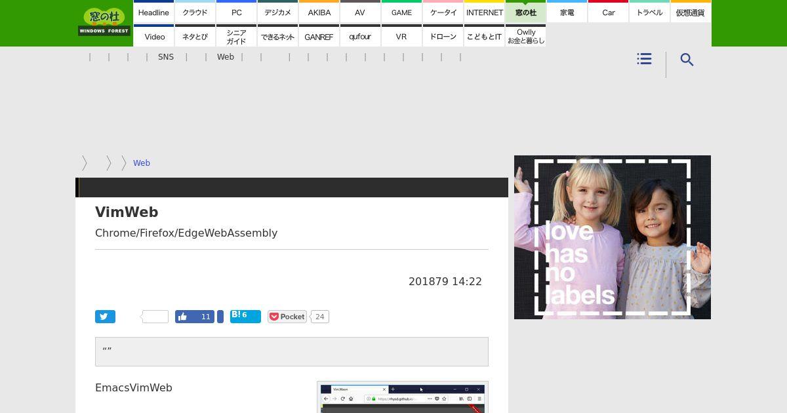Open the 'love has no labels' ad banner
Screen dimensions: 787x413
[613, 237]
